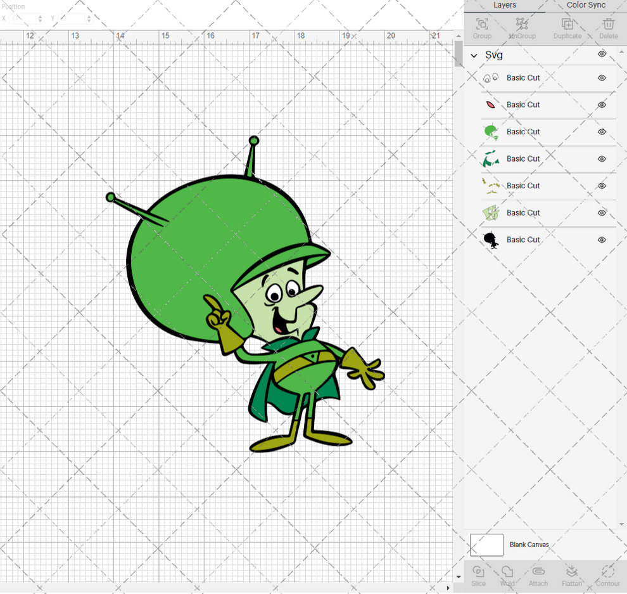The image size is (627, 594).
Task: Select the Slice tool
Action: coord(478,576)
